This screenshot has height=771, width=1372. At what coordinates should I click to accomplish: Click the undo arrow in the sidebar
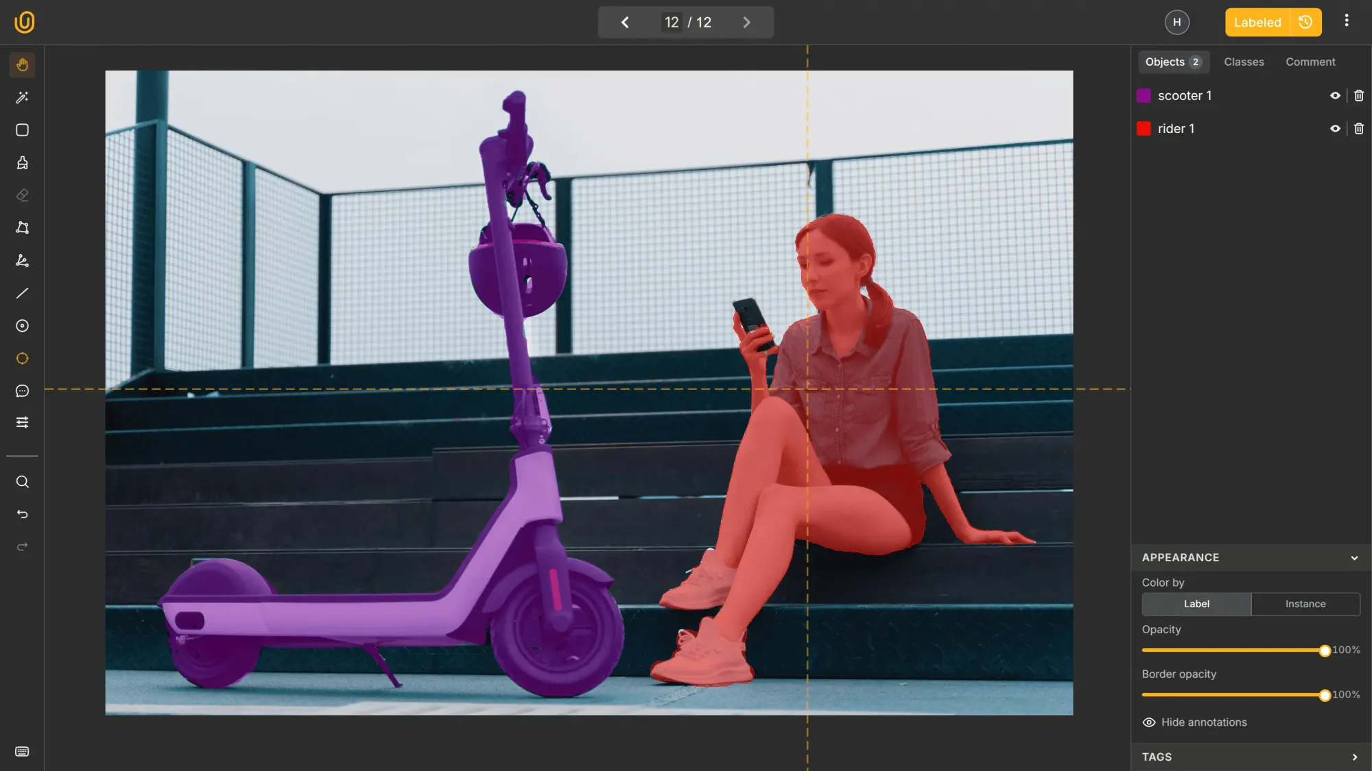pyautogui.click(x=22, y=513)
